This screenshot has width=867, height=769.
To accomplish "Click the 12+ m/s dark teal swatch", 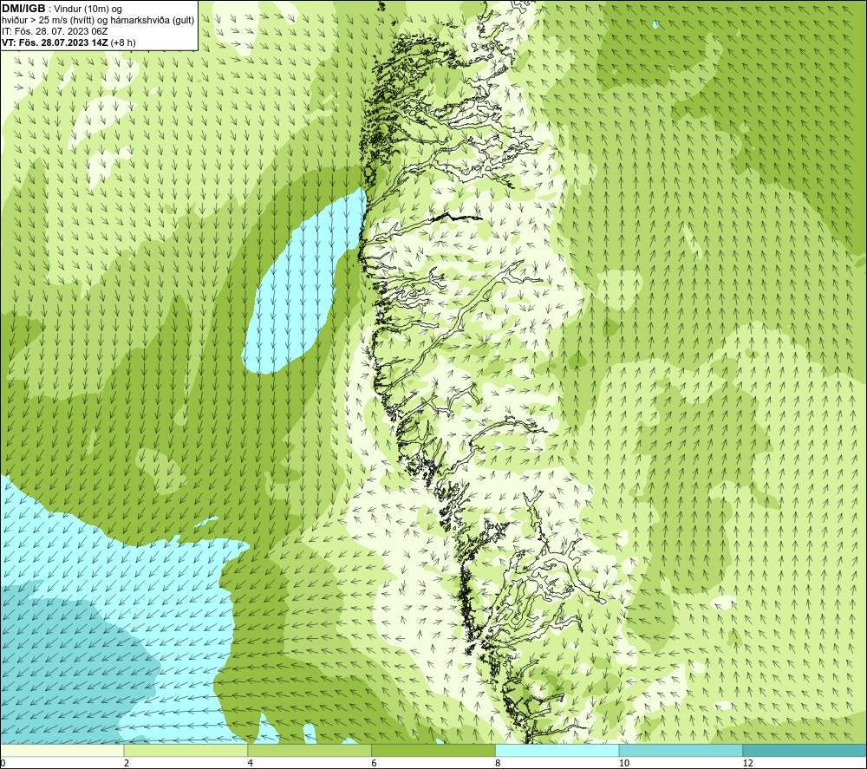I will coord(805,750).
